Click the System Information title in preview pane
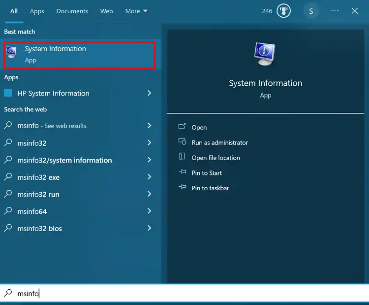 pos(266,83)
